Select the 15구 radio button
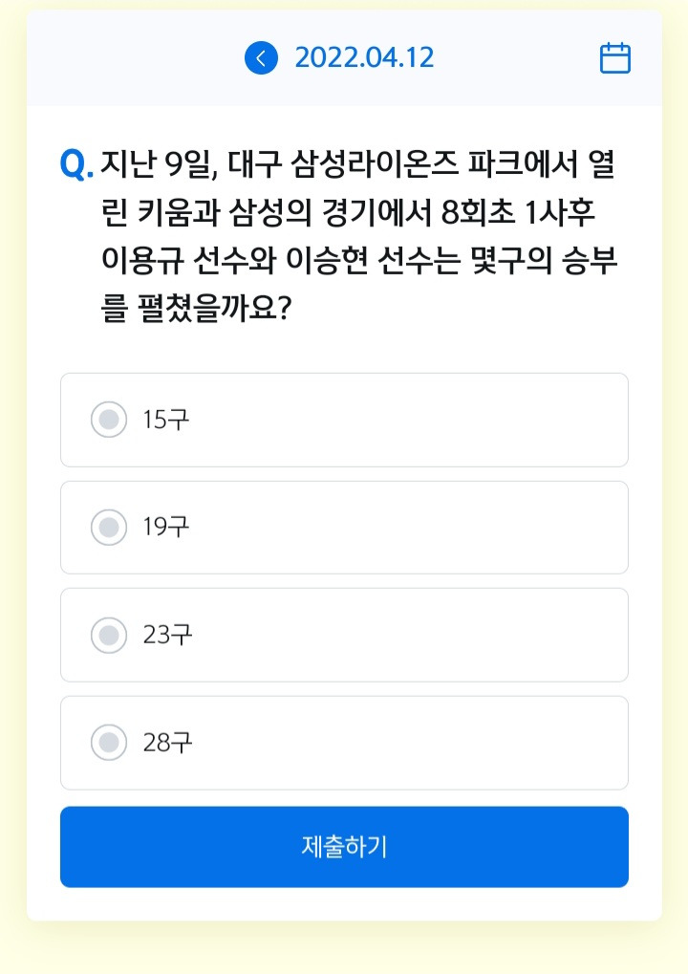 109,420
